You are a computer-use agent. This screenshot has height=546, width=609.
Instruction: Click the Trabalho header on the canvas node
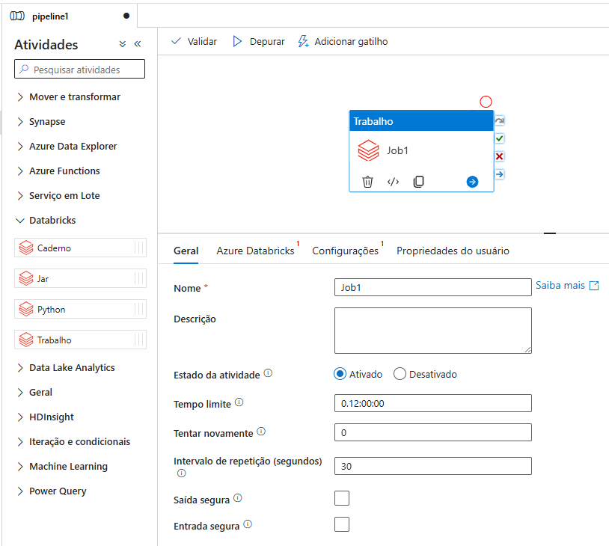click(421, 121)
